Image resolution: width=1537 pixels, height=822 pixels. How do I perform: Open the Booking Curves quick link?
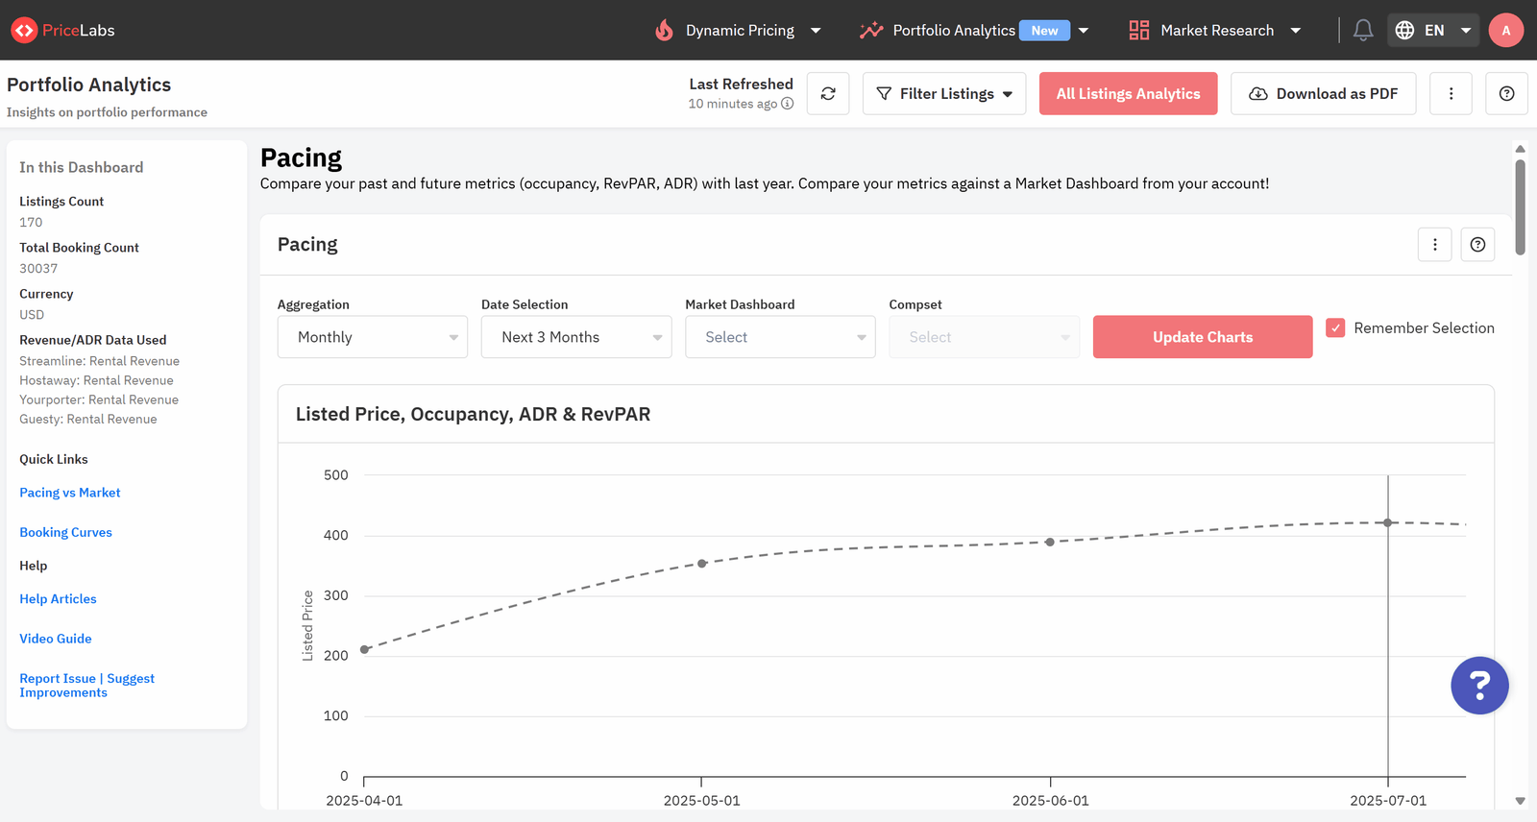coord(65,532)
